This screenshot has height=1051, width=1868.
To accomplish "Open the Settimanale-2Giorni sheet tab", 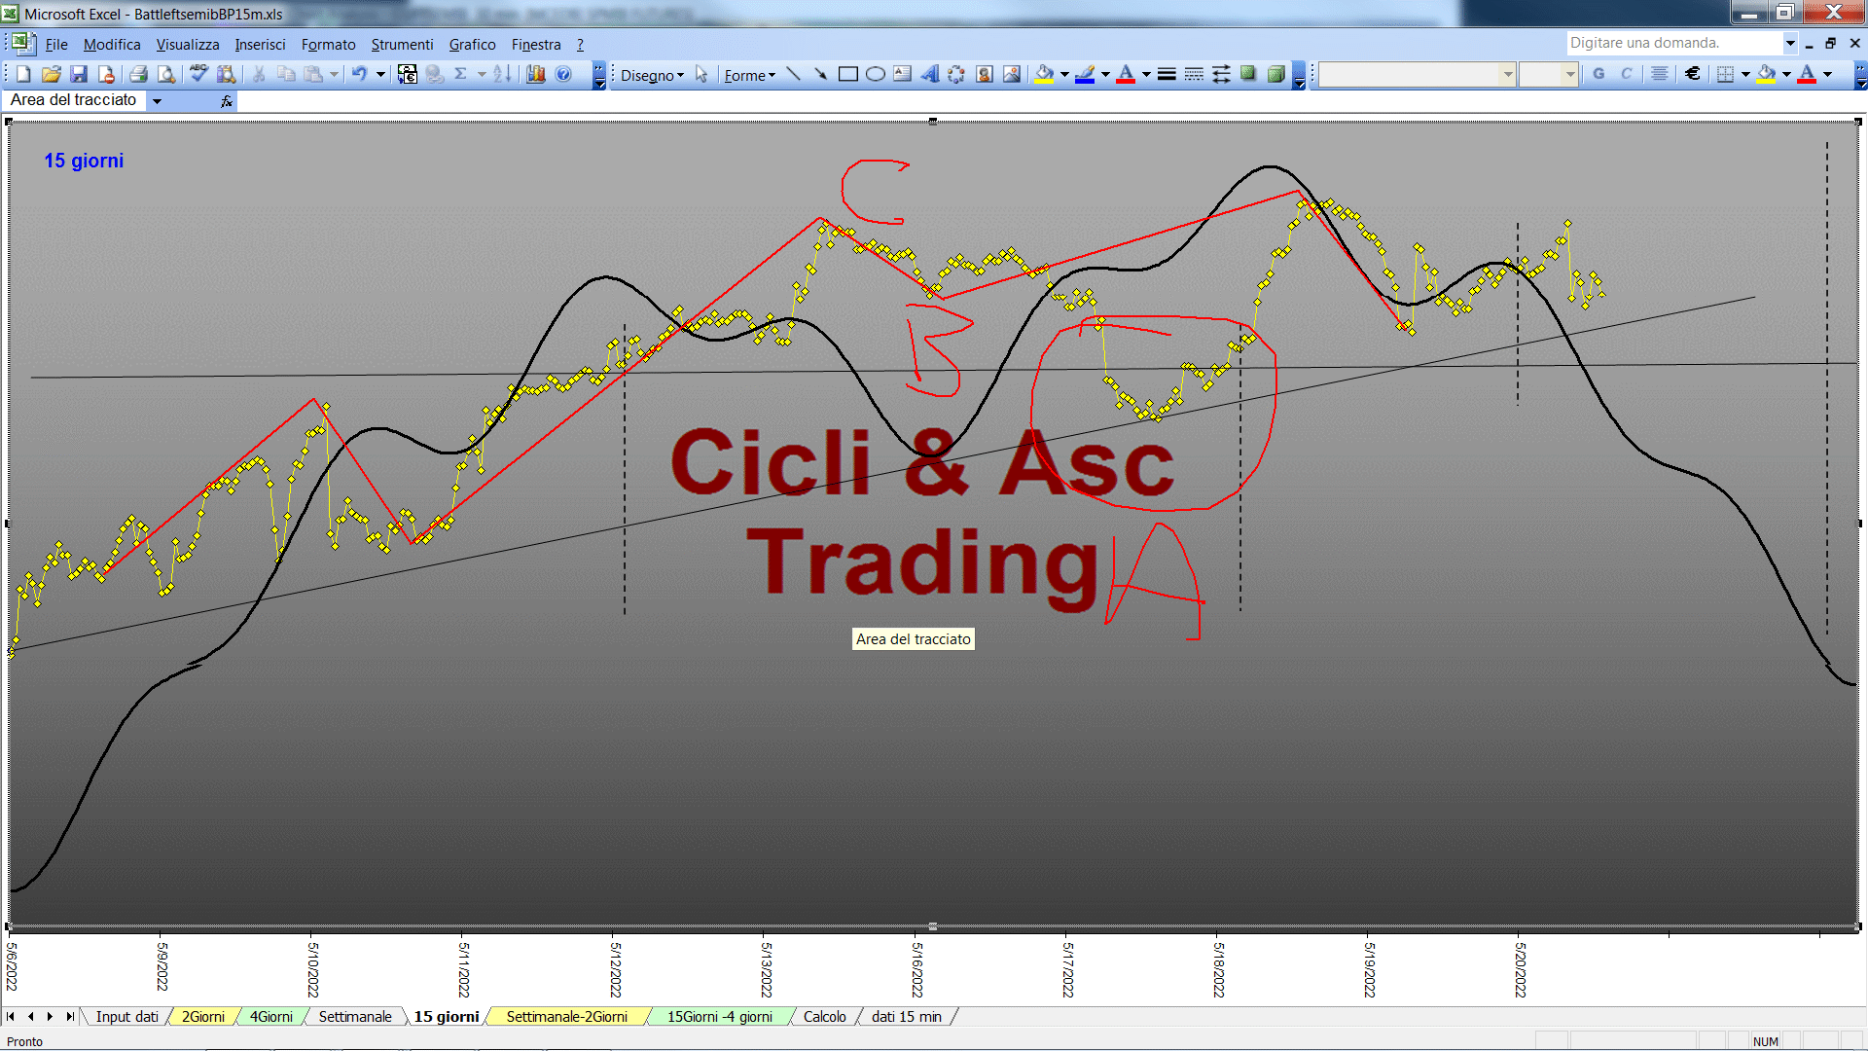I will tap(567, 1016).
